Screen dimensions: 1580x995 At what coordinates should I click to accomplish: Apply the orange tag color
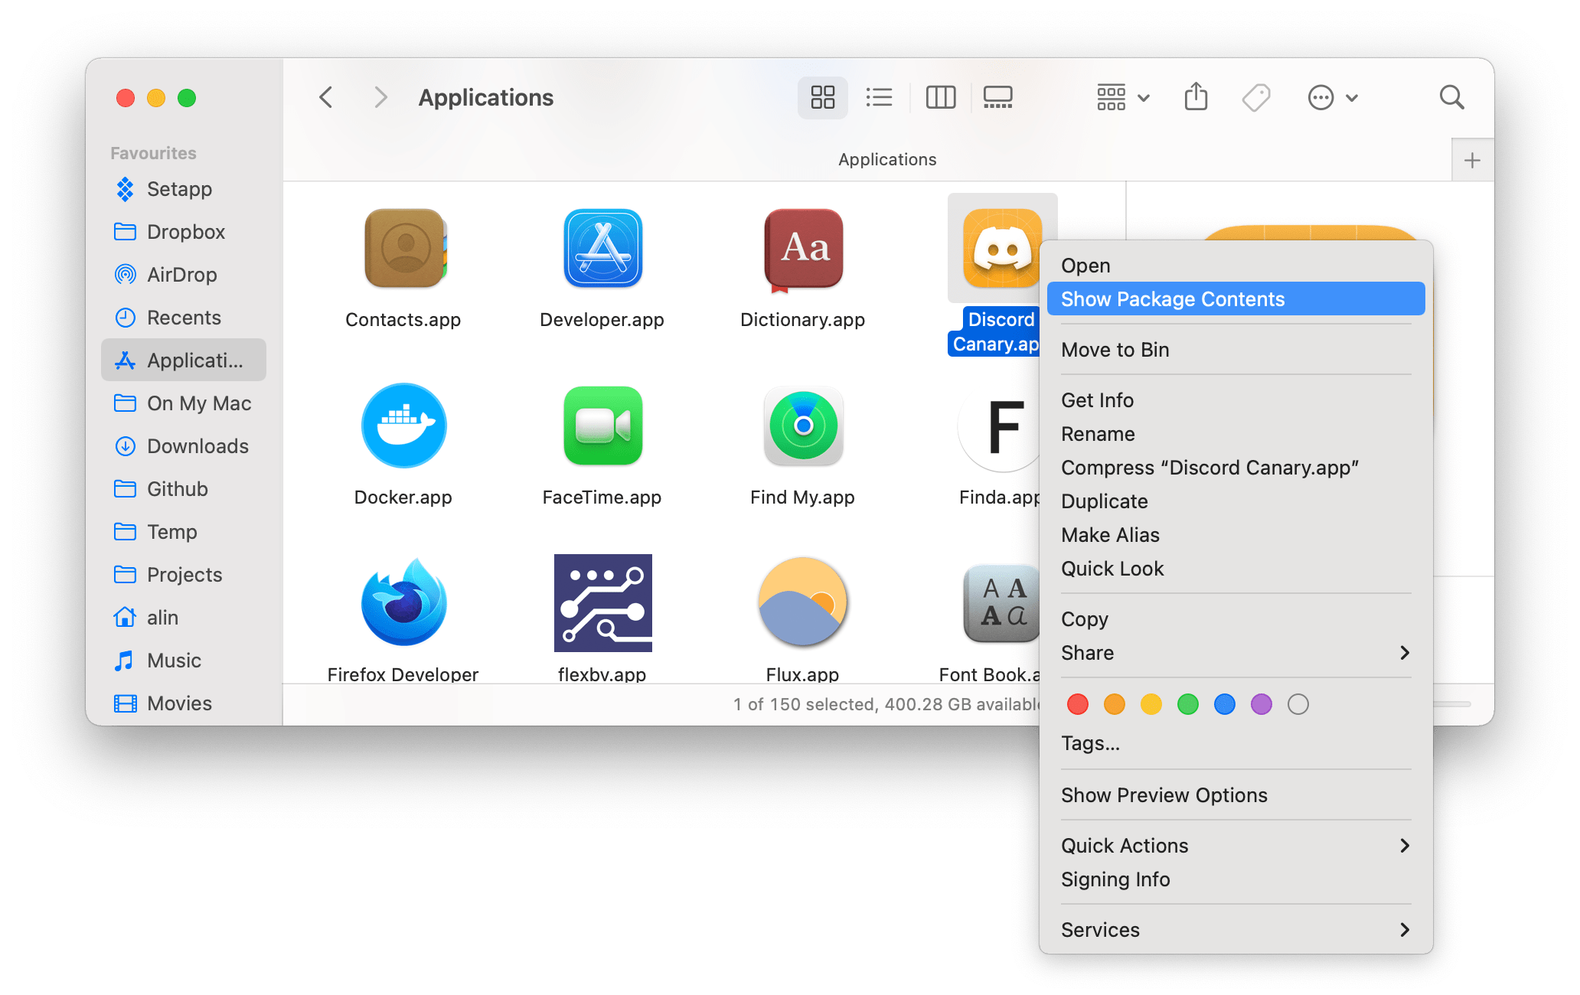point(1115,704)
